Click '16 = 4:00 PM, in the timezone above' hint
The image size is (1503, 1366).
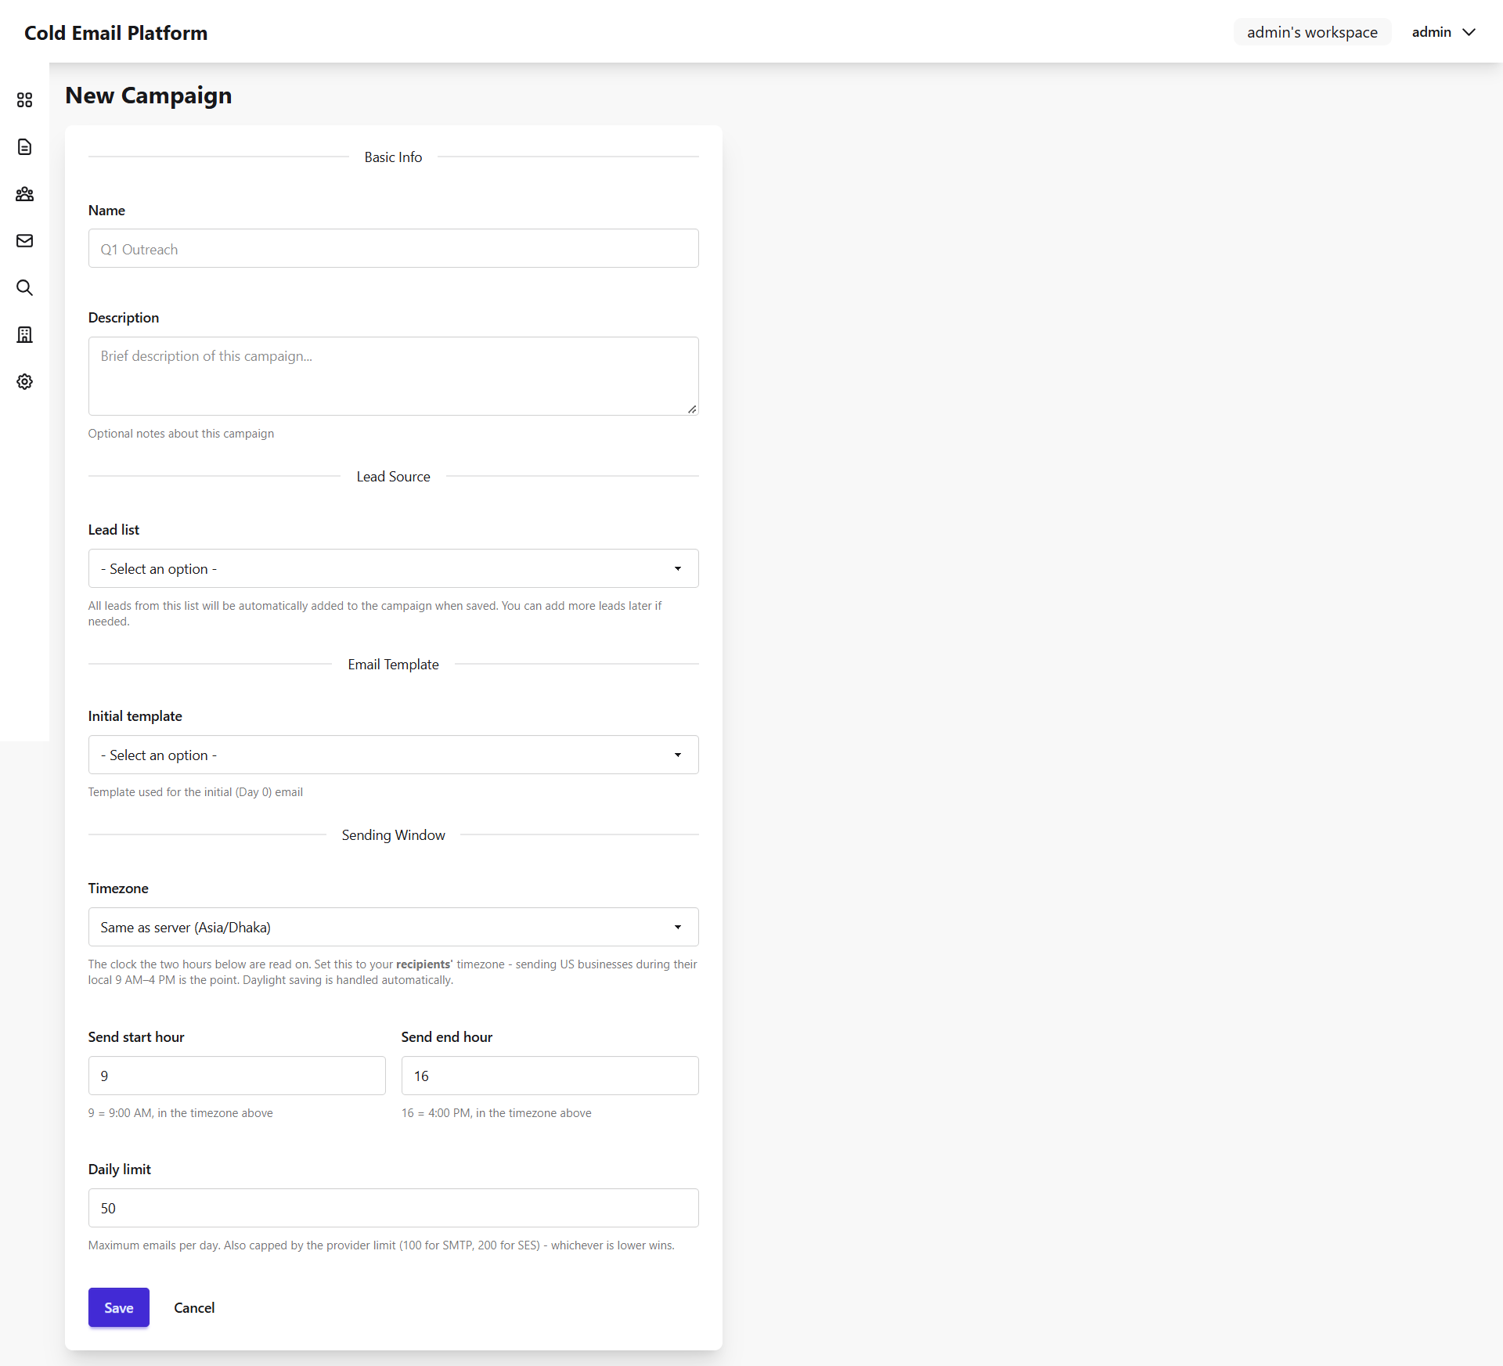click(x=496, y=1113)
